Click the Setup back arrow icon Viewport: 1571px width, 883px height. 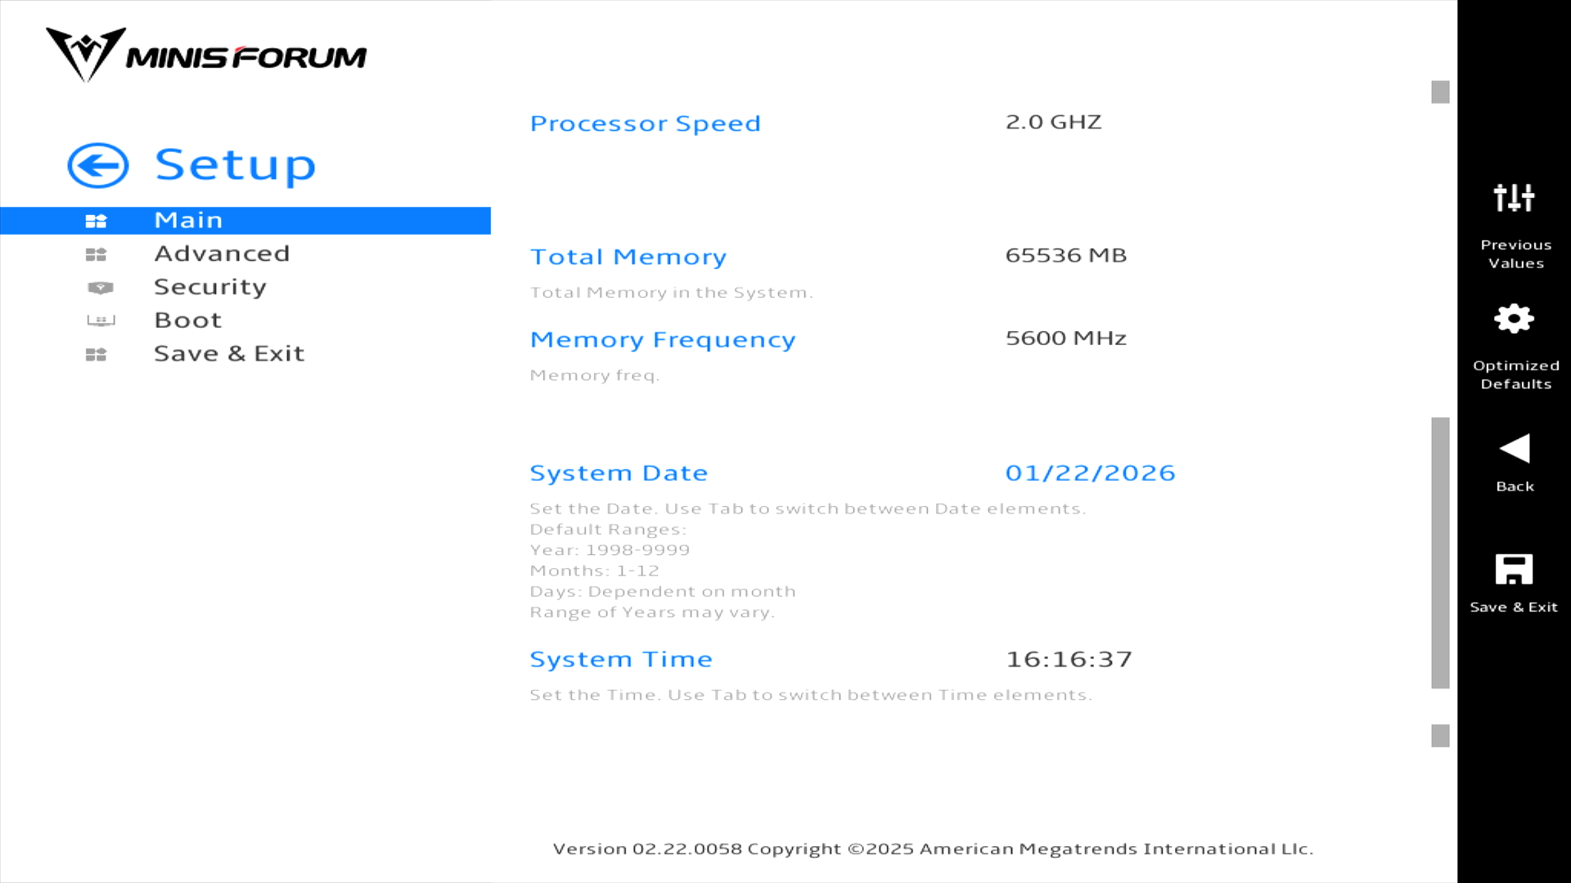click(98, 165)
